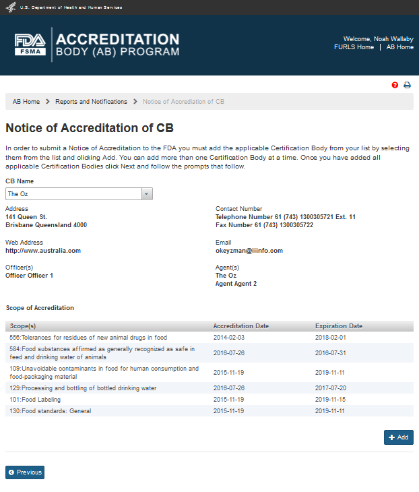Screen dimensions: 419x492
Task: Sort by Expiration Date column header
Action: click(338, 326)
